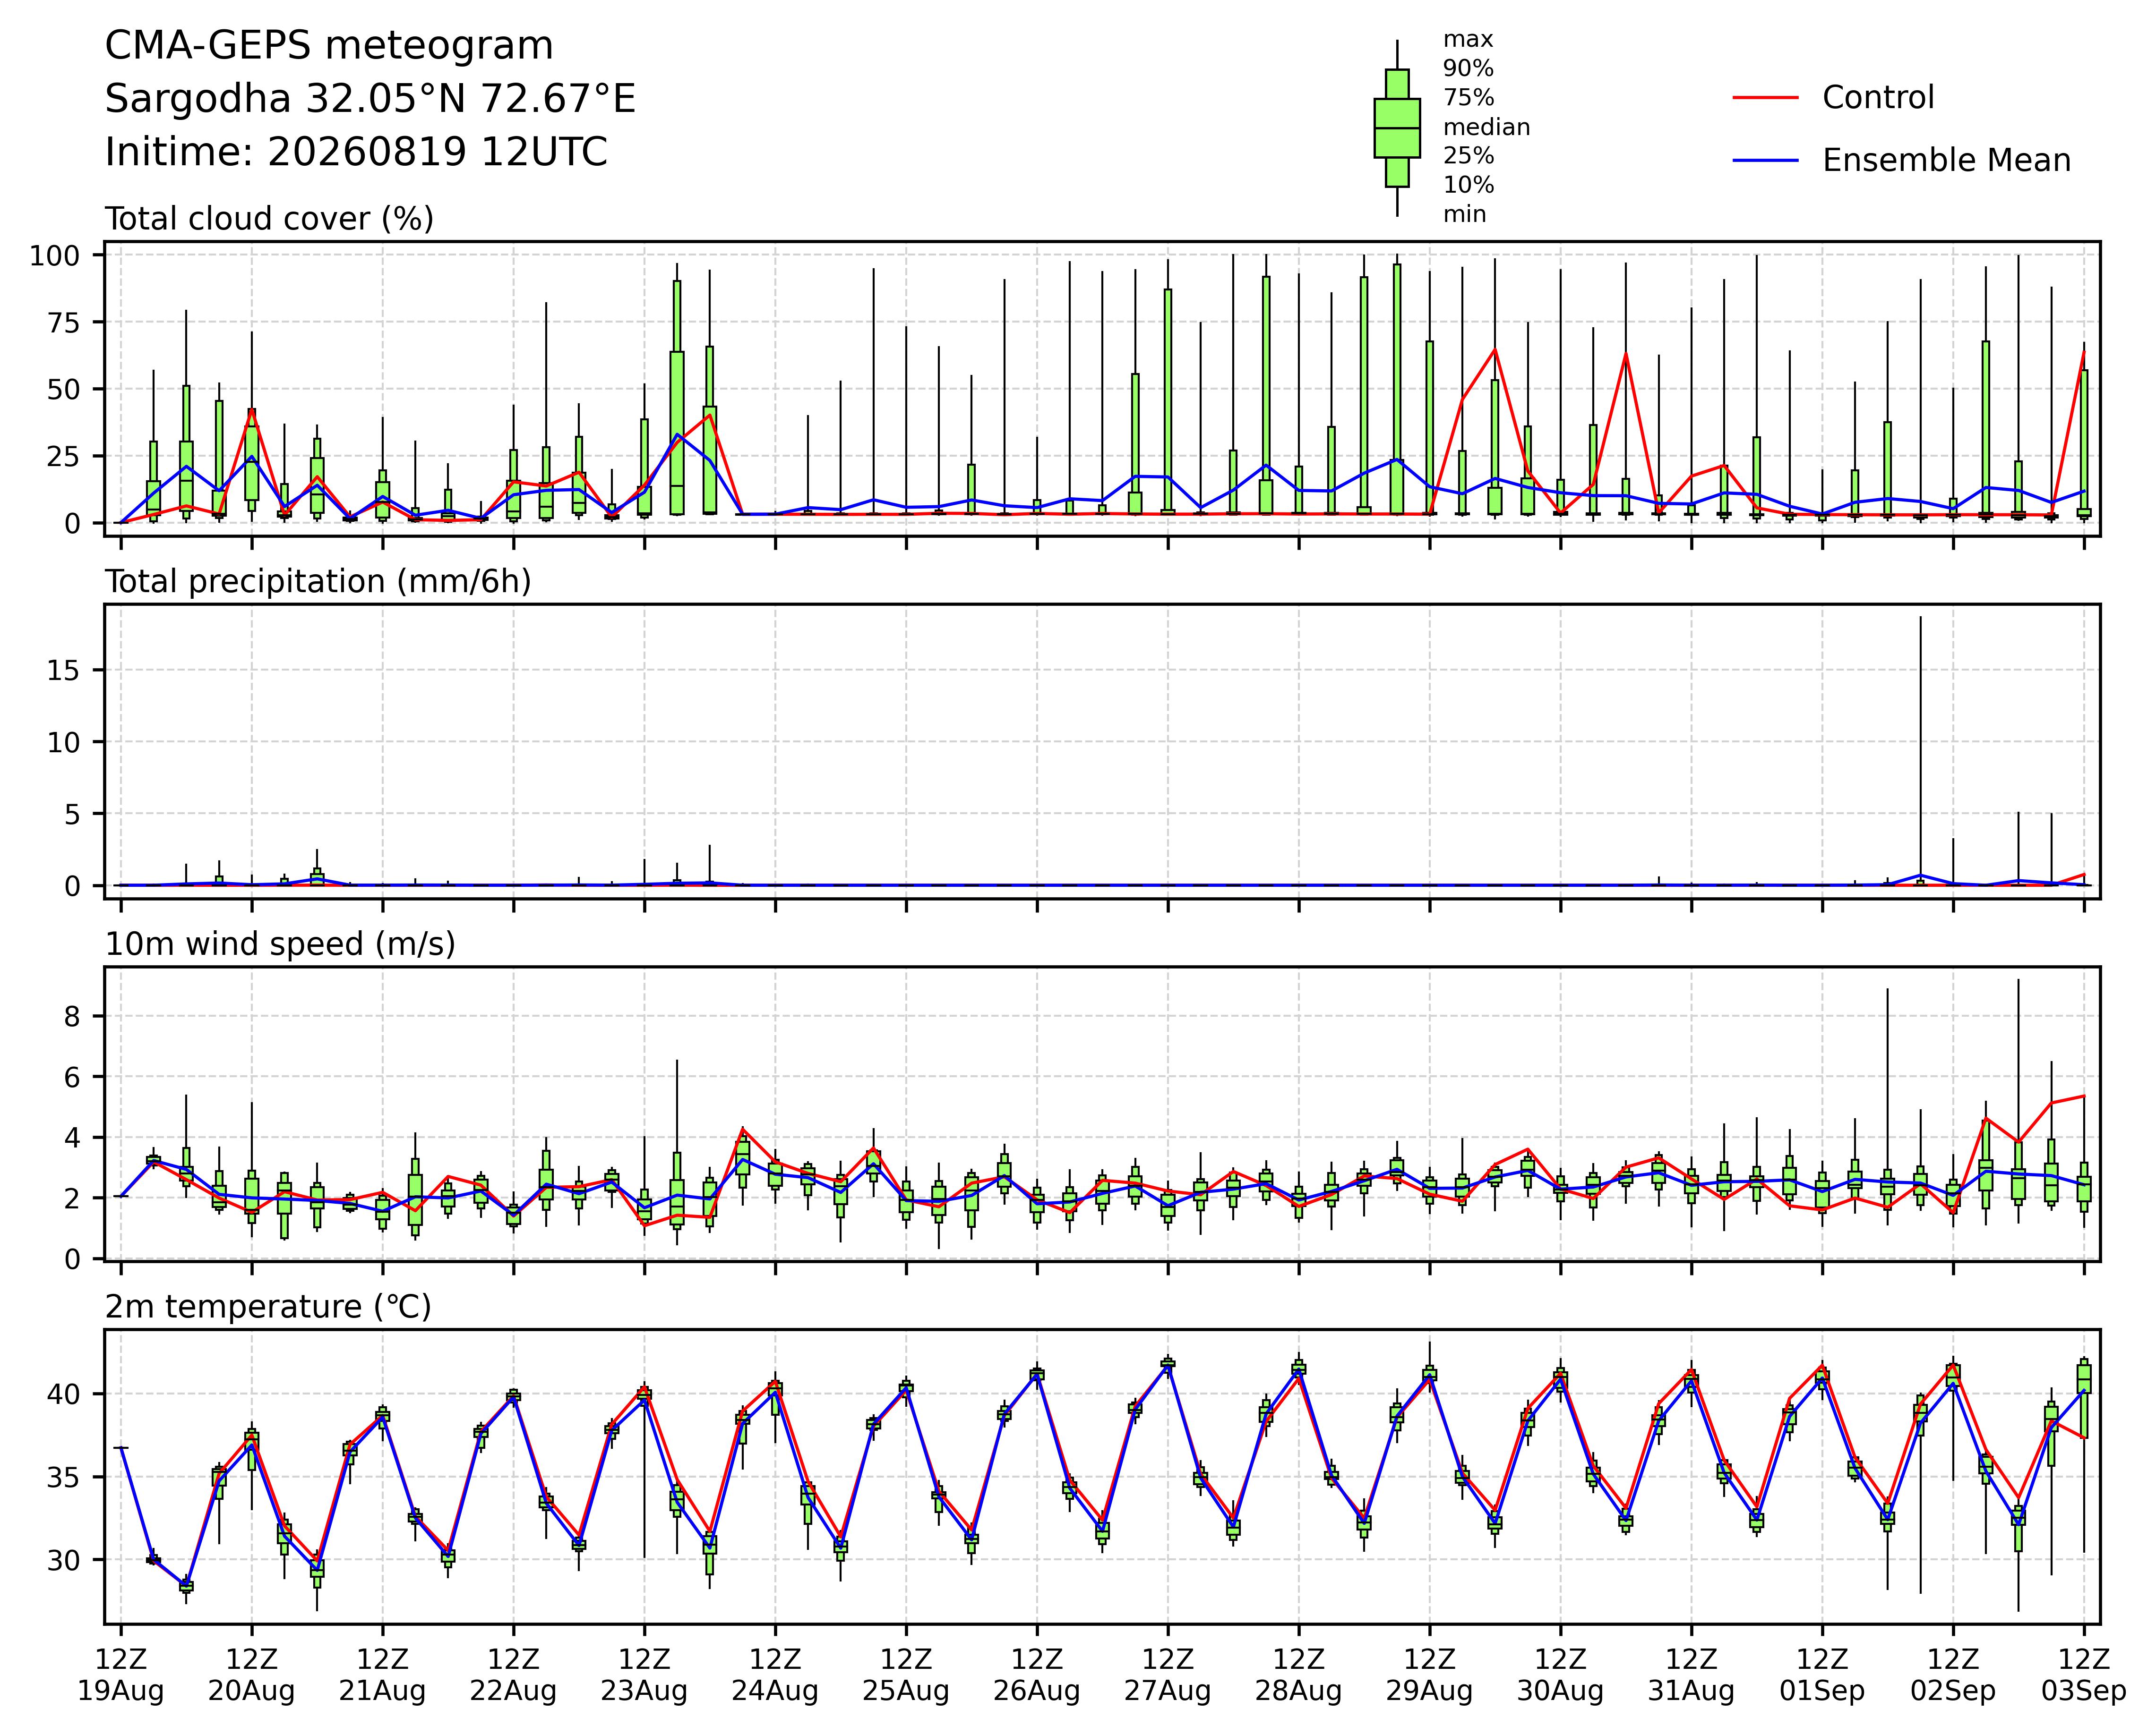Viewport: 2156px width, 1734px height.
Task: Click the median label in legend
Action: (x=1486, y=127)
